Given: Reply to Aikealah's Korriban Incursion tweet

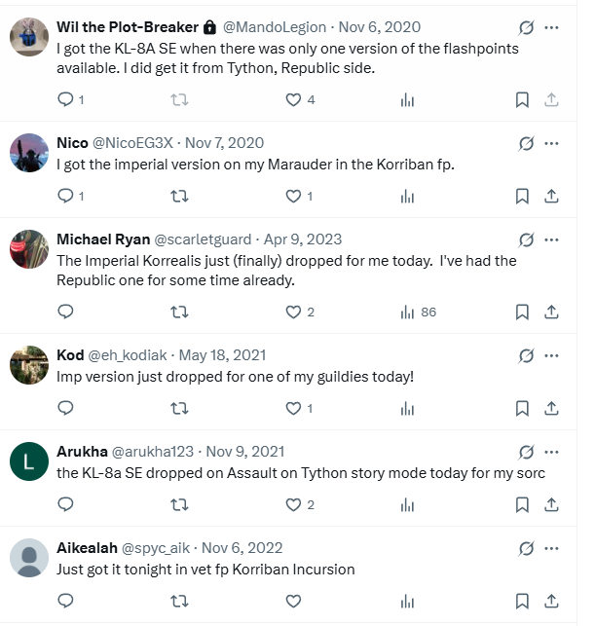Looking at the screenshot, I should (x=66, y=601).
